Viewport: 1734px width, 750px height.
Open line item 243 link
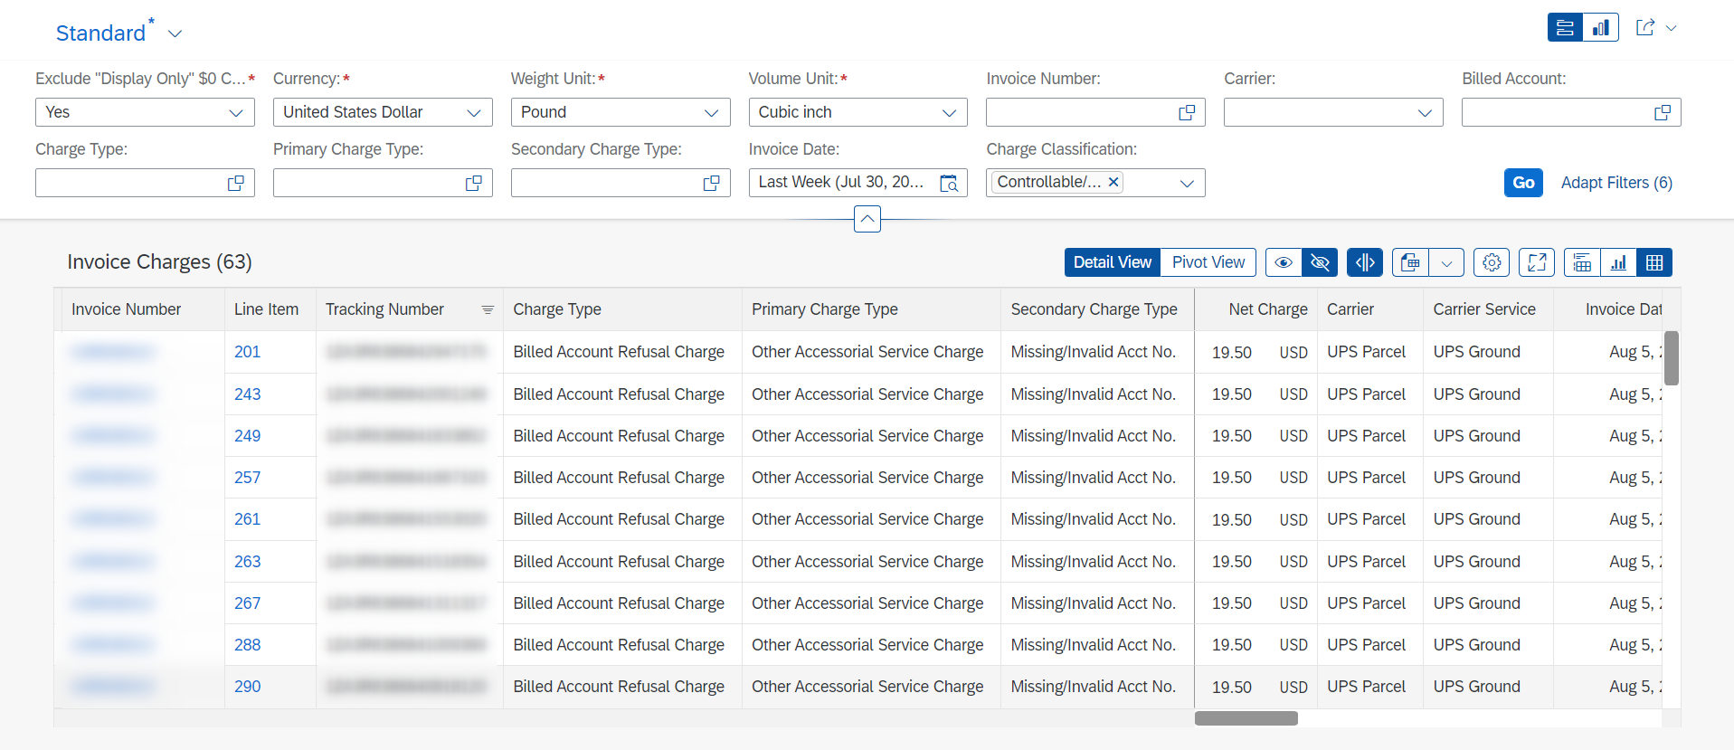pyautogui.click(x=247, y=394)
